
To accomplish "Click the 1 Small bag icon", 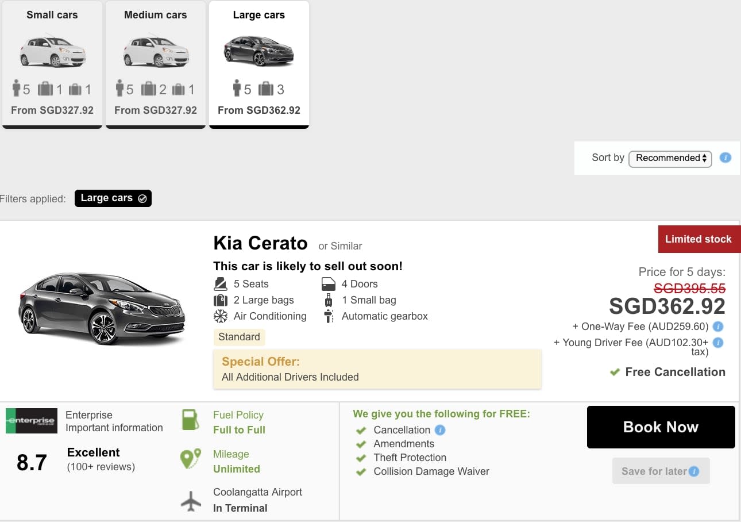I will [x=329, y=300].
